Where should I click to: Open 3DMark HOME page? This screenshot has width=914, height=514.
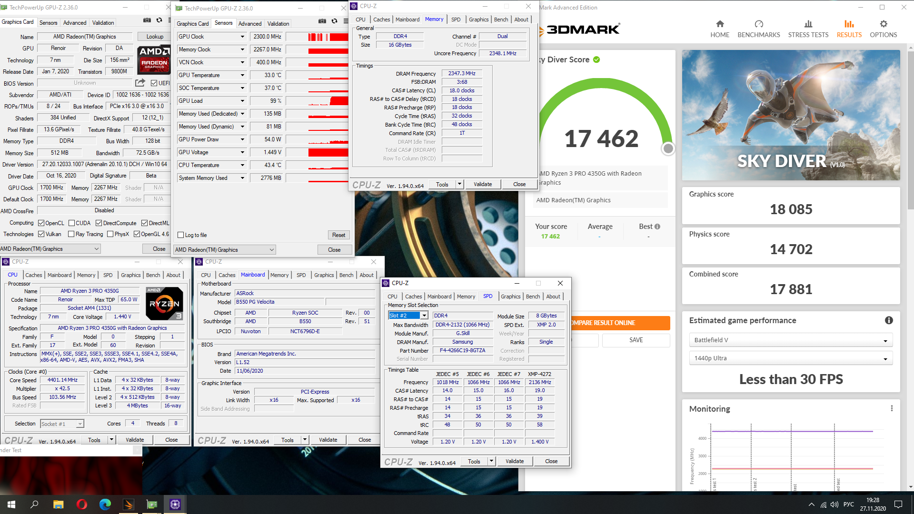point(719,29)
